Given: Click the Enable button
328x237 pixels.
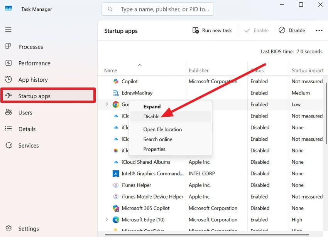Looking at the screenshot, I should (256, 30).
